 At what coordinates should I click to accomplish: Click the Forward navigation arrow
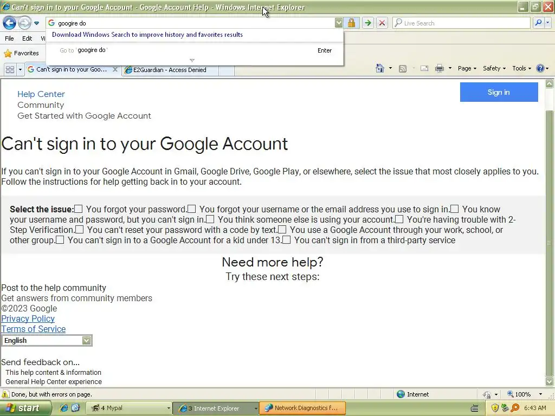pyautogui.click(x=24, y=23)
